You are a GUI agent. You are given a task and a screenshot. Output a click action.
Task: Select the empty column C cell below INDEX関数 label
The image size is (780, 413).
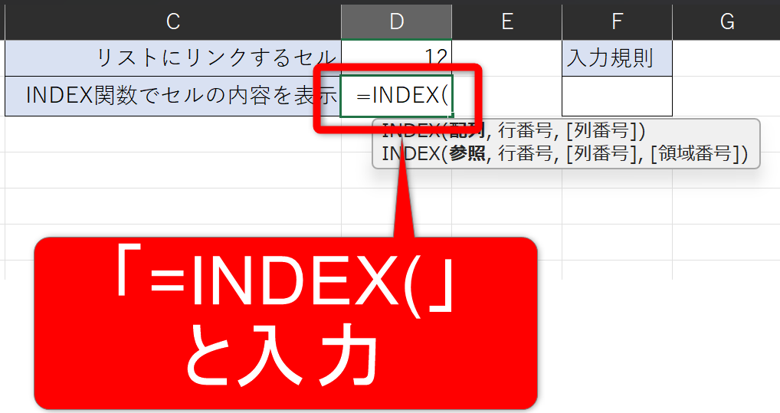coord(173,134)
